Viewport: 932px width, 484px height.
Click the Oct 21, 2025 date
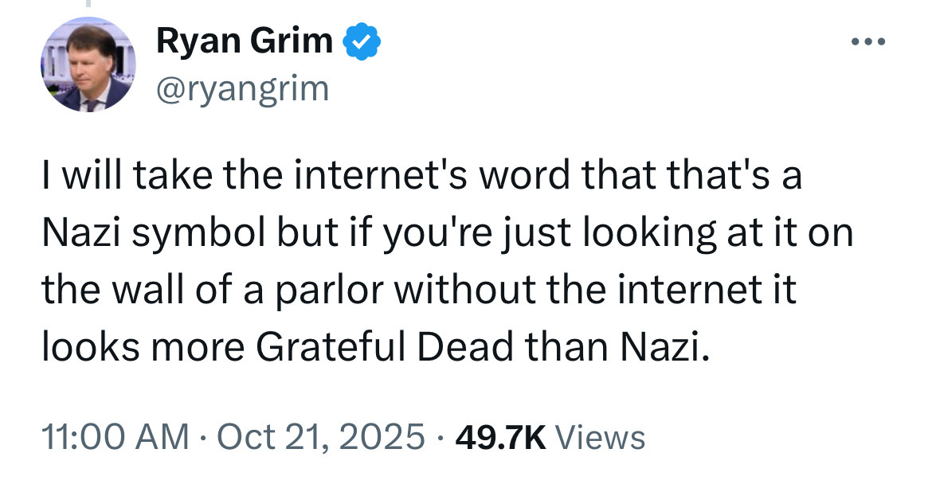pos(321,436)
